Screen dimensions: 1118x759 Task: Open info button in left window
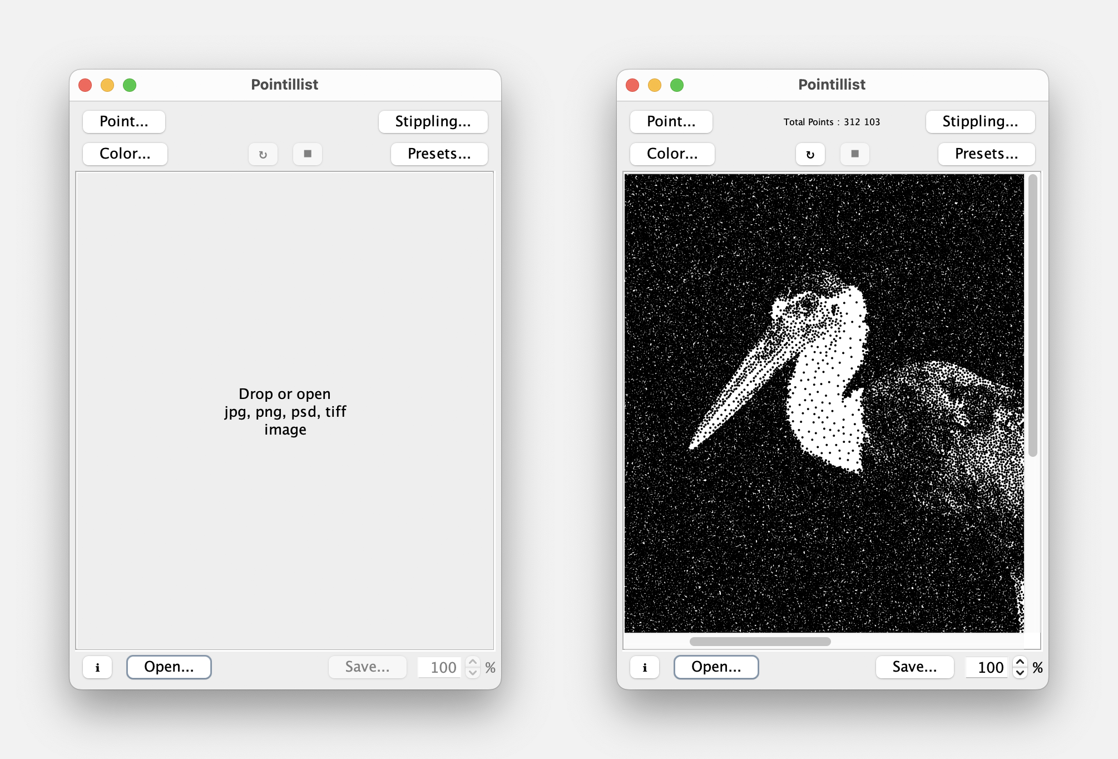[x=97, y=667]
